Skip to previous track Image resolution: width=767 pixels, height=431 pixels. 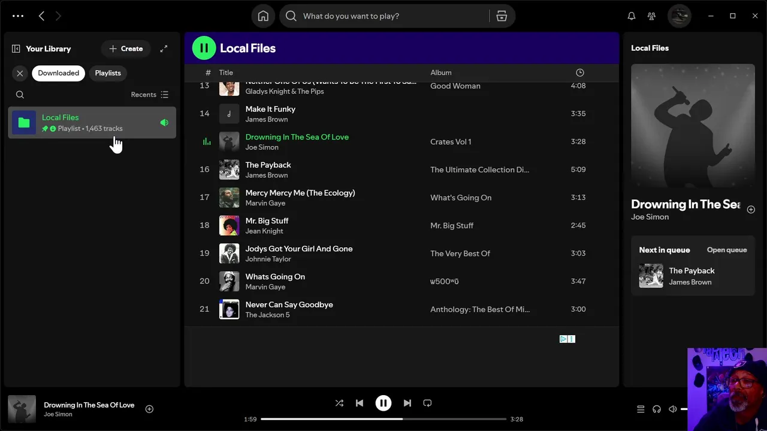tap(360, 403)
